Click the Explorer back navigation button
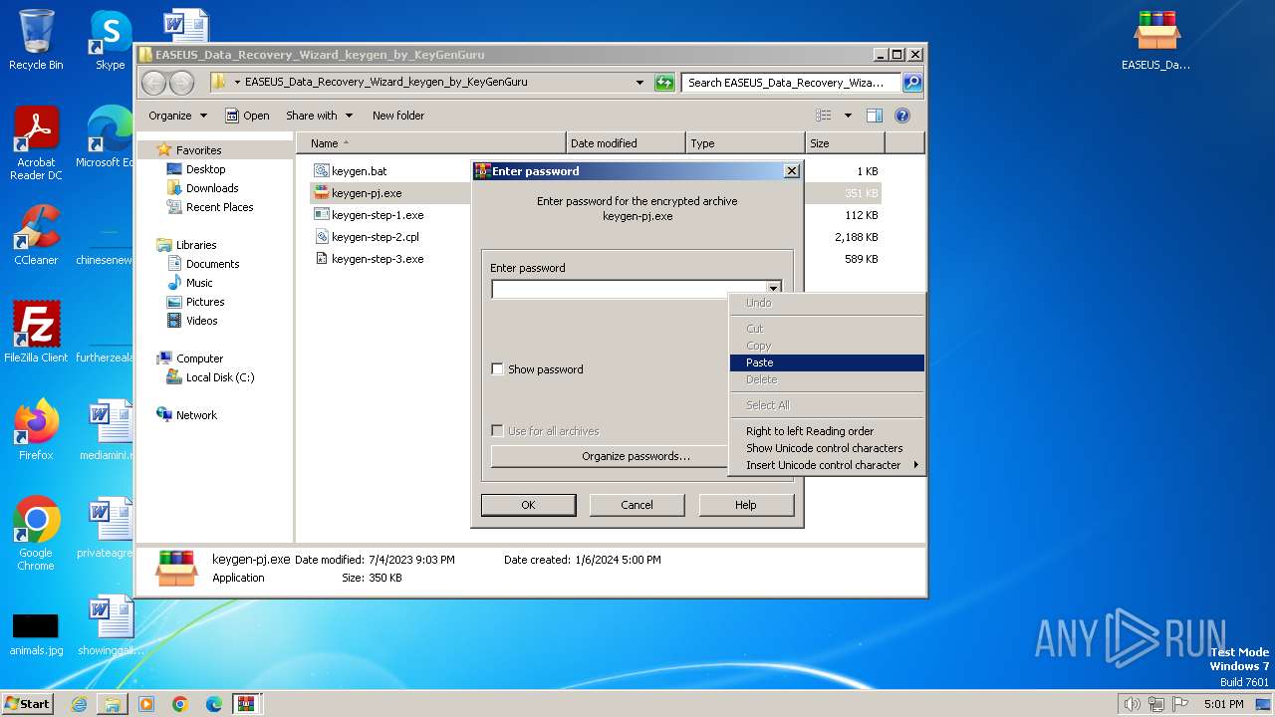Viewport: 1275px width, 717px height. [x=153, y=83]
